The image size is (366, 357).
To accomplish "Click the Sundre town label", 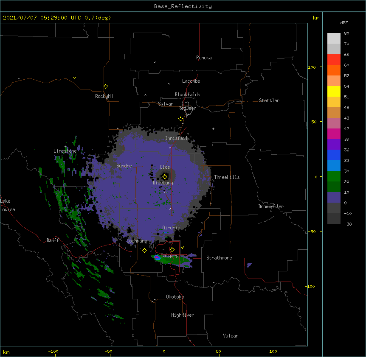I will [124, 166].
